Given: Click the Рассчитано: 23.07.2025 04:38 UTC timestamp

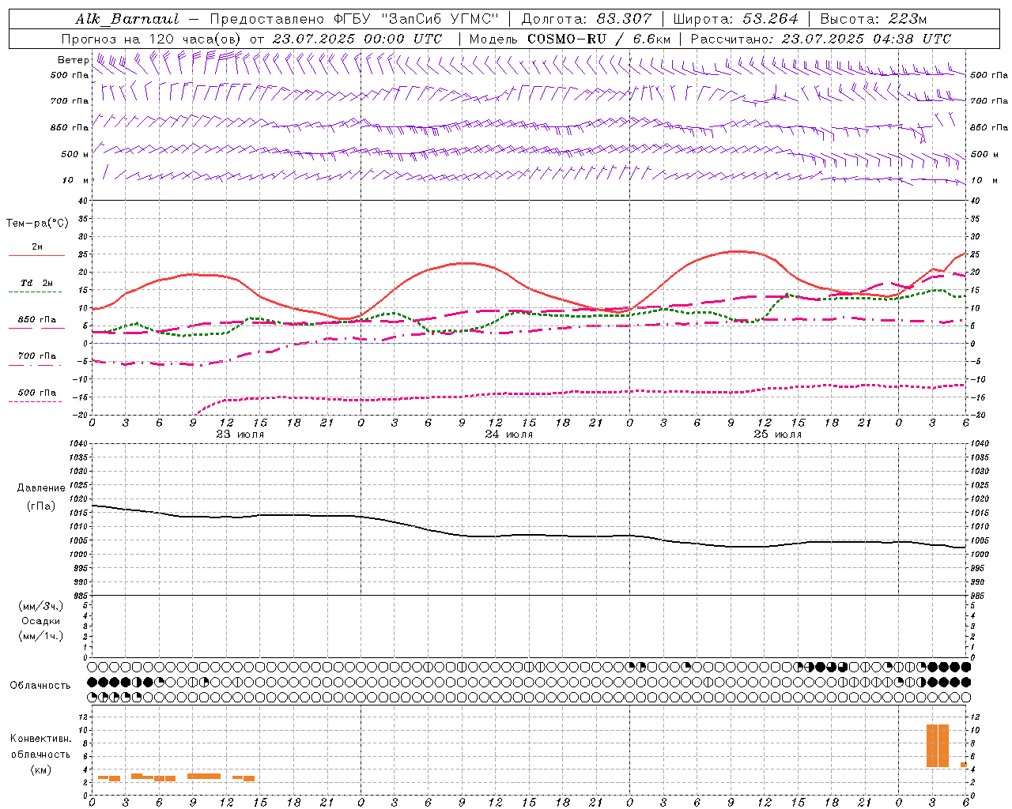Looking at the screenshot, I should click(x=821, y=39).
